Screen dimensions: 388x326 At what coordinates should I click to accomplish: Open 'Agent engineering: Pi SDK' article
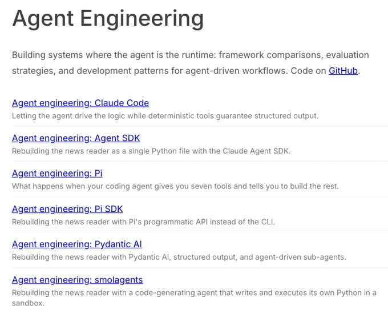[67, 209]
